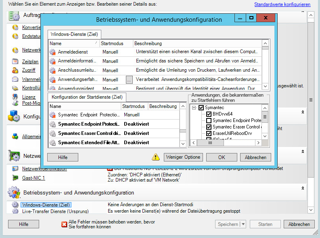Click the Lizenz icon in sidebar
This screenshot has width=320, height=238.
coord(15,97)
